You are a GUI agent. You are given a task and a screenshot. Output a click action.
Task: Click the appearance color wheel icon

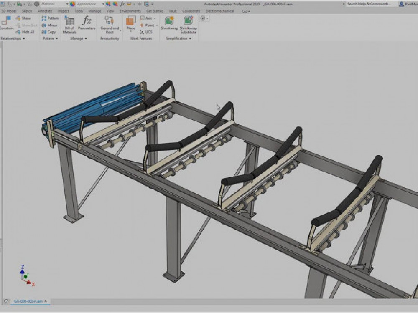point(72,4)
